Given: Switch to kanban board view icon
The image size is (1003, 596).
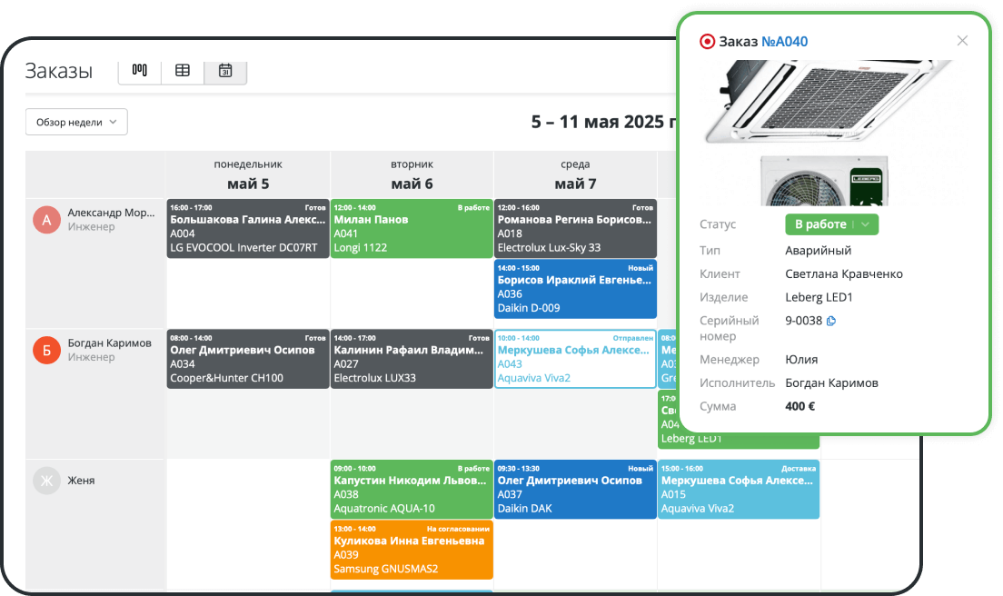Looking at the screenshot, I should pyautogui.click(x=140, y=71).
